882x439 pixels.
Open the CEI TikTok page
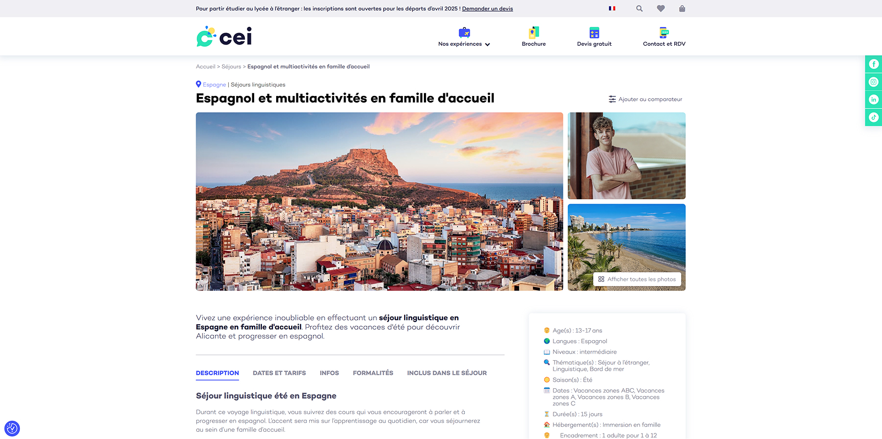tap(873, 117)
